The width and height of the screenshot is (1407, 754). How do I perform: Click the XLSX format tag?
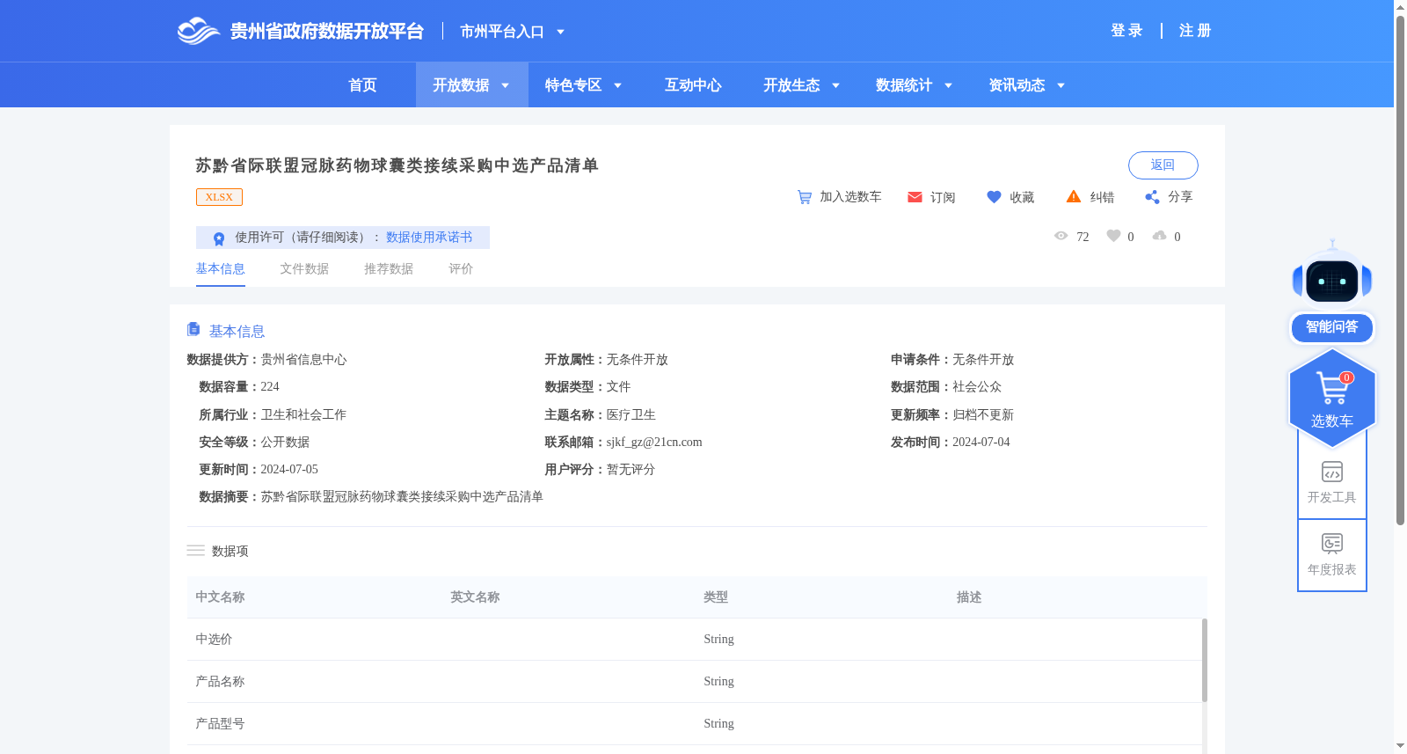point(219,197)
